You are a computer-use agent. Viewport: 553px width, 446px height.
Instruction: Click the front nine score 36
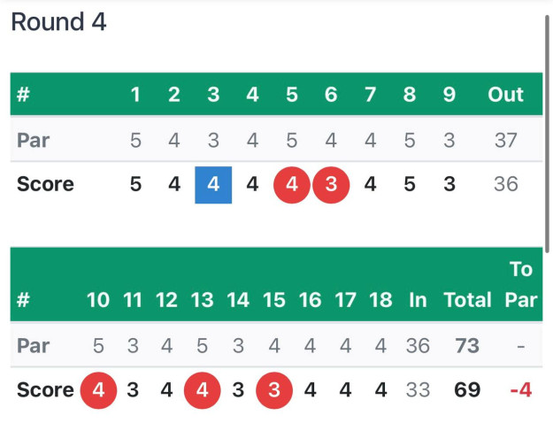[506, 184]
